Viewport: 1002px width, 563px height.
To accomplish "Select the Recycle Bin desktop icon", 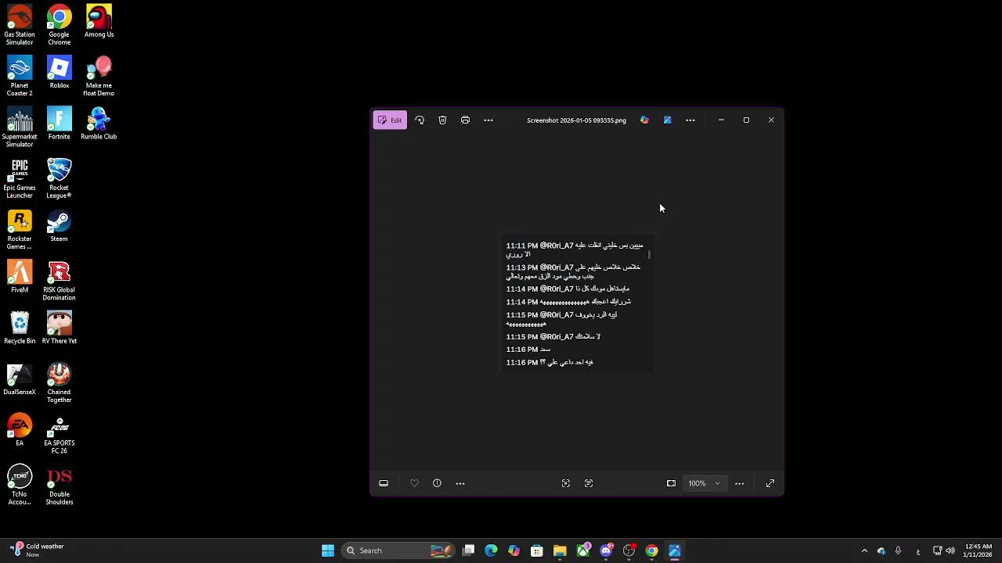I will [x=20, y=328].
